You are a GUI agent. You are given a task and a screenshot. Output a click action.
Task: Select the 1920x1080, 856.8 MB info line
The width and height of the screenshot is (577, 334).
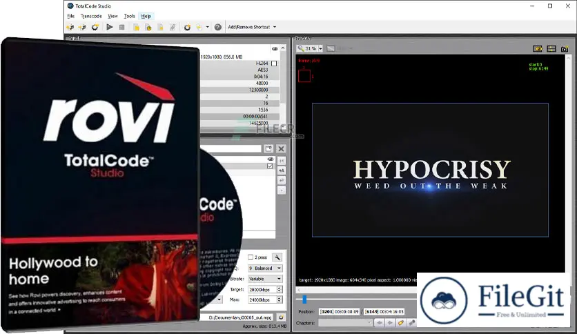point(222,57)
